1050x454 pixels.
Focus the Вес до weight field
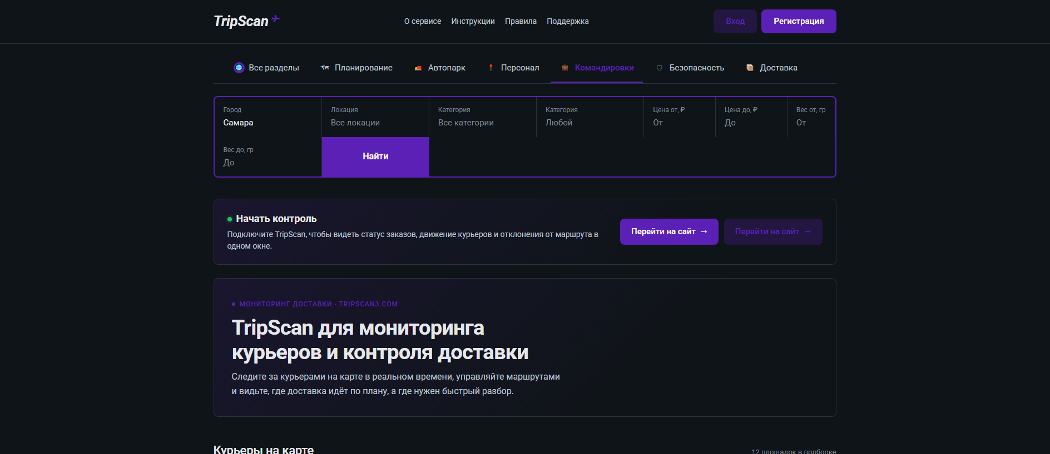point(268,157)
